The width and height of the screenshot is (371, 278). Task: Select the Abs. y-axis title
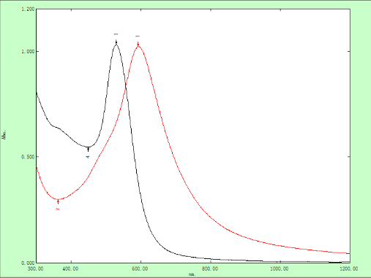(4, 135)
